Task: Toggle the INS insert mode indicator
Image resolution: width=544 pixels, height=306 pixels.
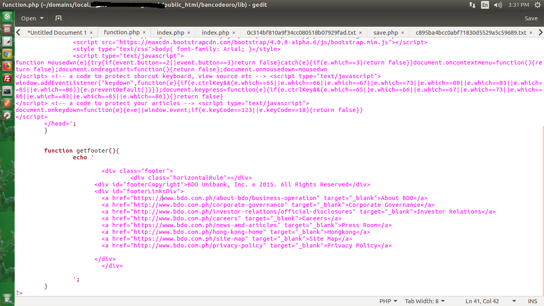Action: (x=532, y=301)
